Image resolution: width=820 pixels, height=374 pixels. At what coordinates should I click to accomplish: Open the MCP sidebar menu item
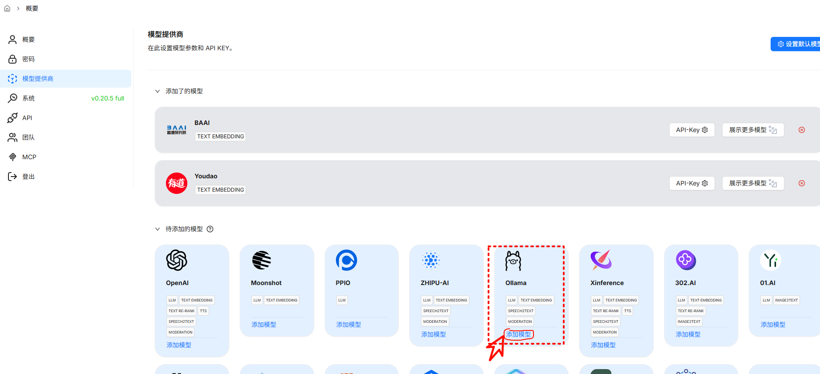(x=29, y=157)
